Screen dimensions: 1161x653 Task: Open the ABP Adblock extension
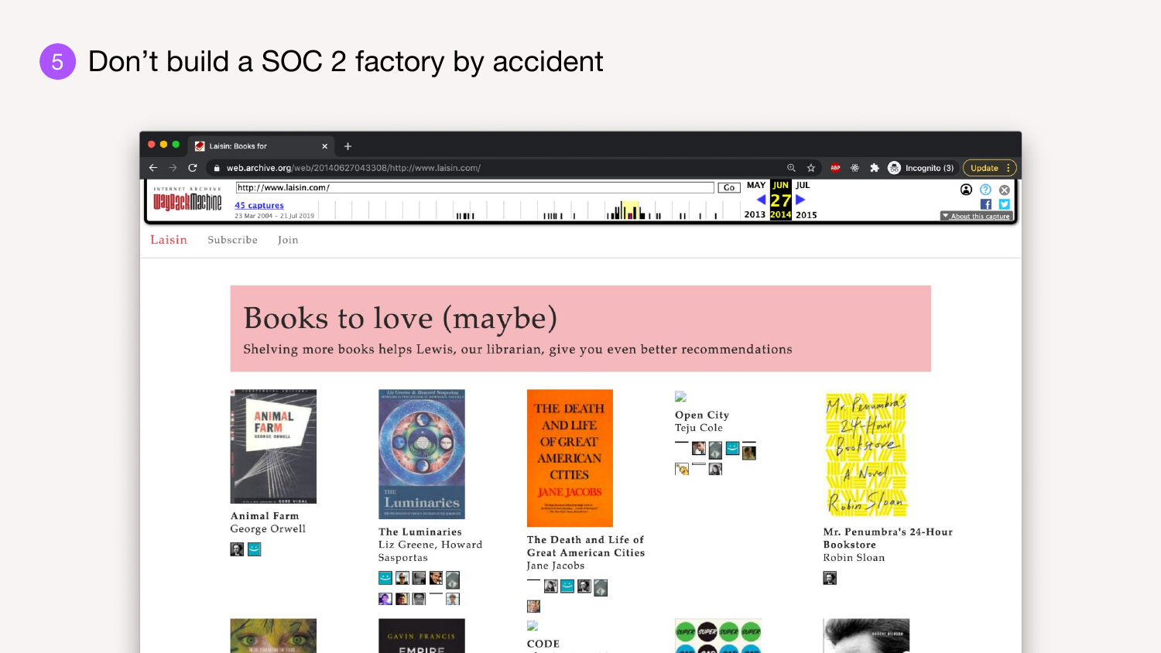835,168
